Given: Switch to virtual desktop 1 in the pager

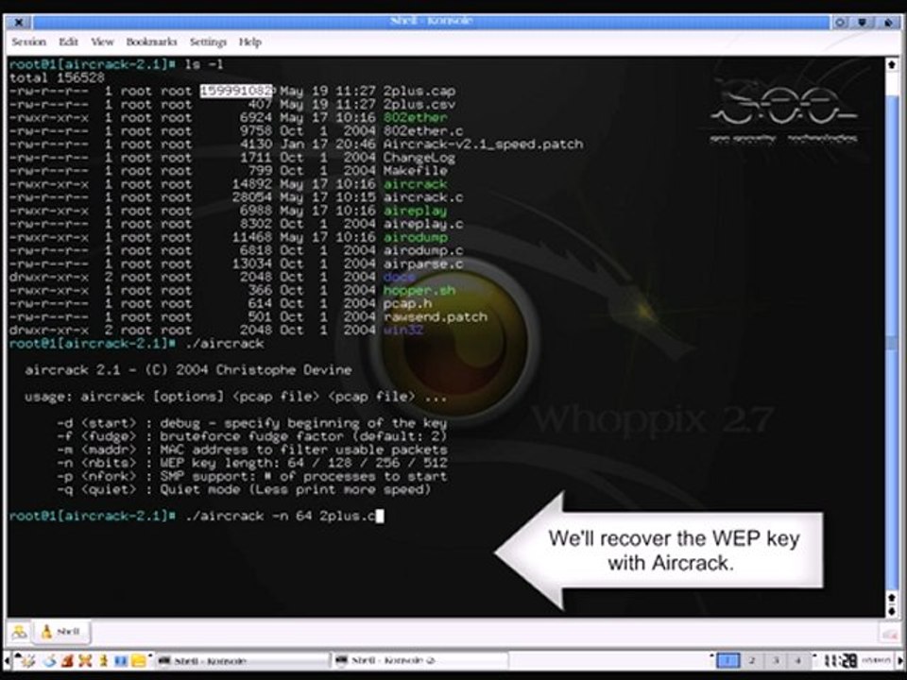Looking at the screenshot, I should (727, 660).
